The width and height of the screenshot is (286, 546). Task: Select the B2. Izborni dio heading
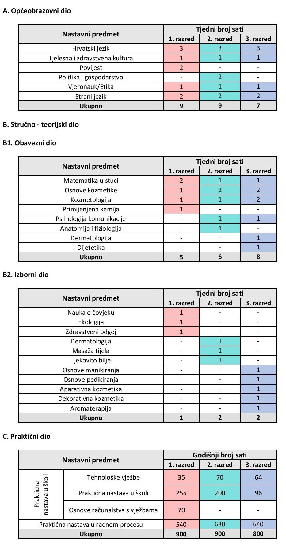26,275
